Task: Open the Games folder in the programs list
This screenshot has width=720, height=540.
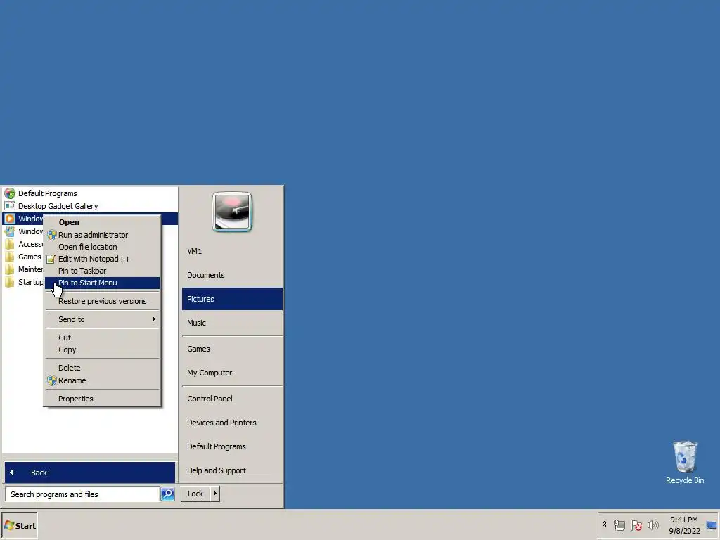Action: click(x=10, y=257)
